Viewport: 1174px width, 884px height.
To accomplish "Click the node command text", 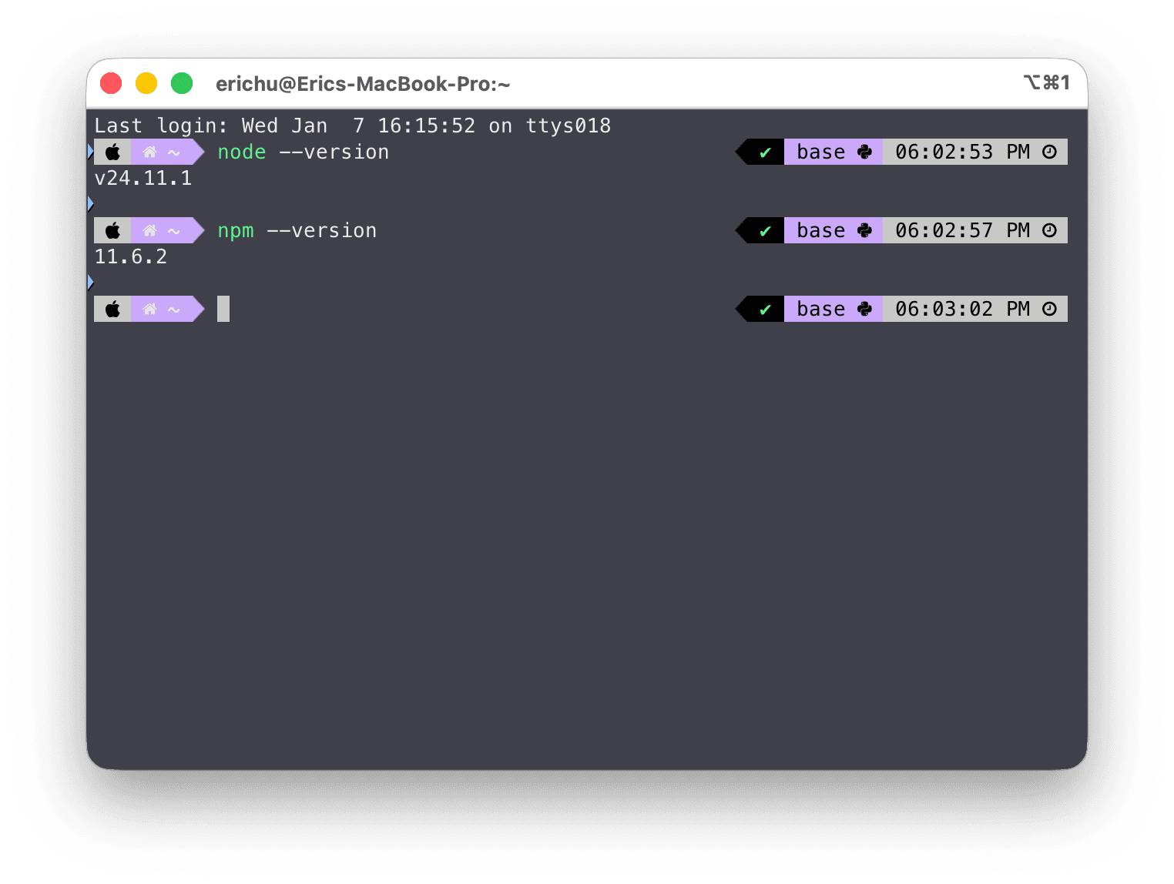I will pyautogui.click(x=241, y=152).
